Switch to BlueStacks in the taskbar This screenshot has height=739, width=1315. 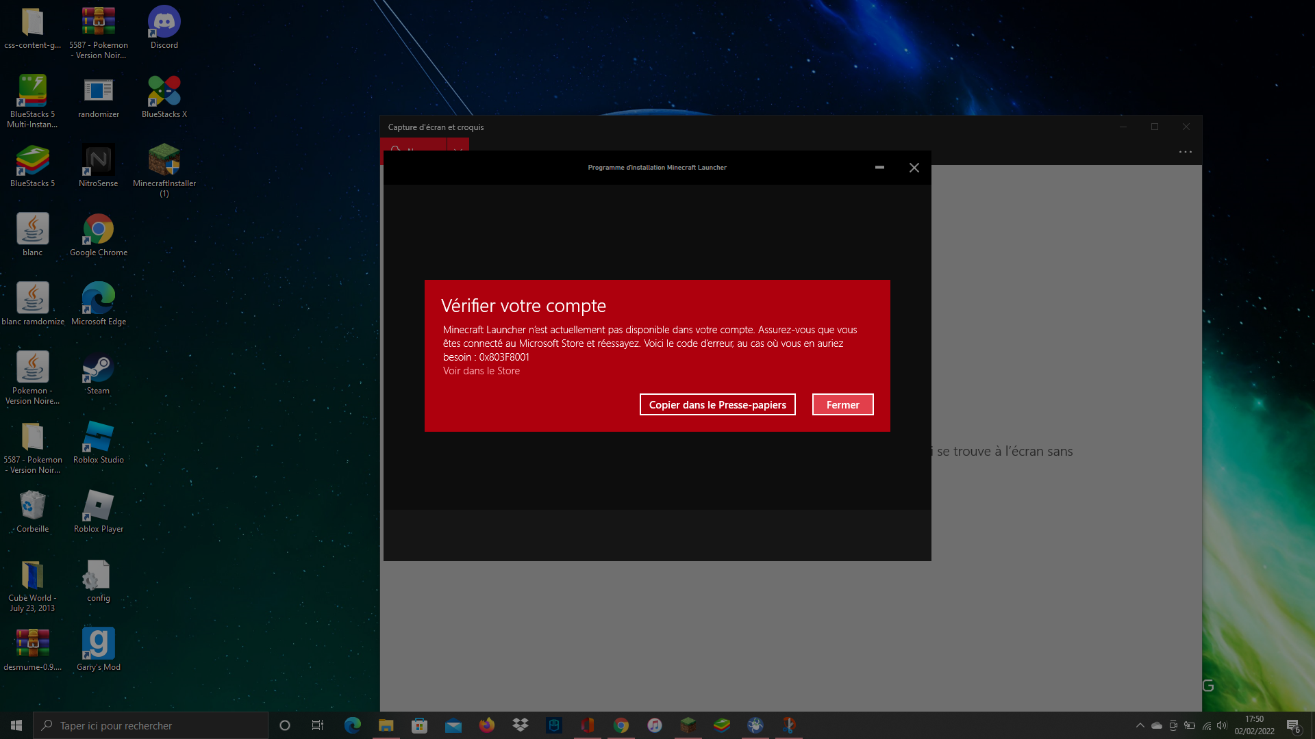coord(722,725)
